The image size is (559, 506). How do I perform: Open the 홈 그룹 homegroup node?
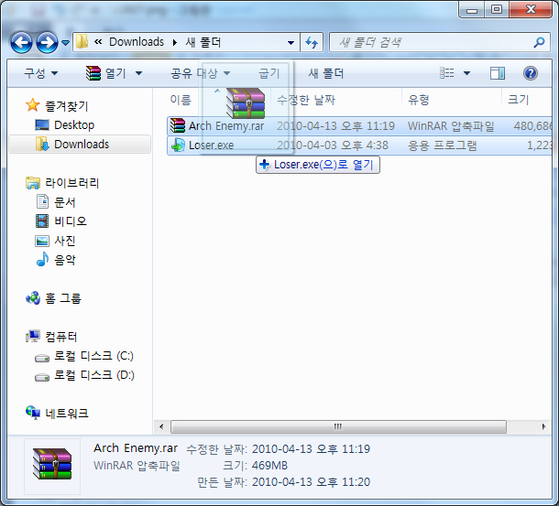coord(63,298)
